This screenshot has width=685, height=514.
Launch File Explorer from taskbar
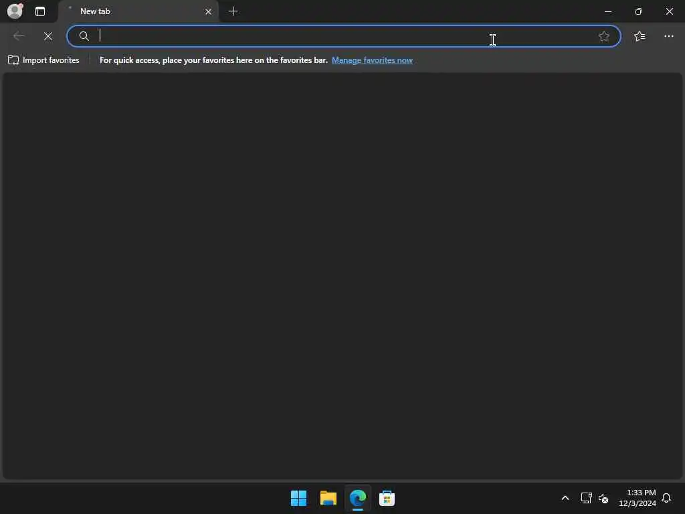click(x=328, y=498)
